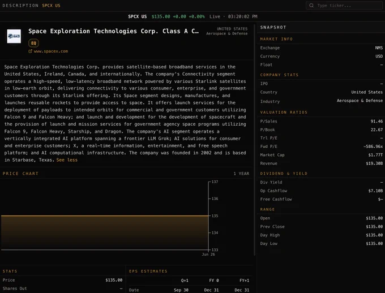Image resolution: width=385 pixels, height=293 pixels.
Task: Click the STATS section heading
Action: (10, 271)
